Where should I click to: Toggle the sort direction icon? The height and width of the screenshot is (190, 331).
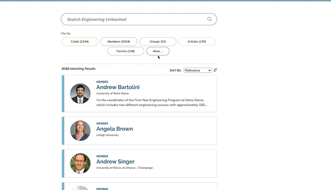point(215,70)
